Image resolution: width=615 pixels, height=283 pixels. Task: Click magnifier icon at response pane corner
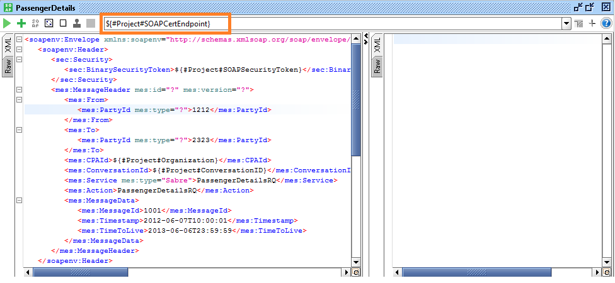(x=607, y=272)
